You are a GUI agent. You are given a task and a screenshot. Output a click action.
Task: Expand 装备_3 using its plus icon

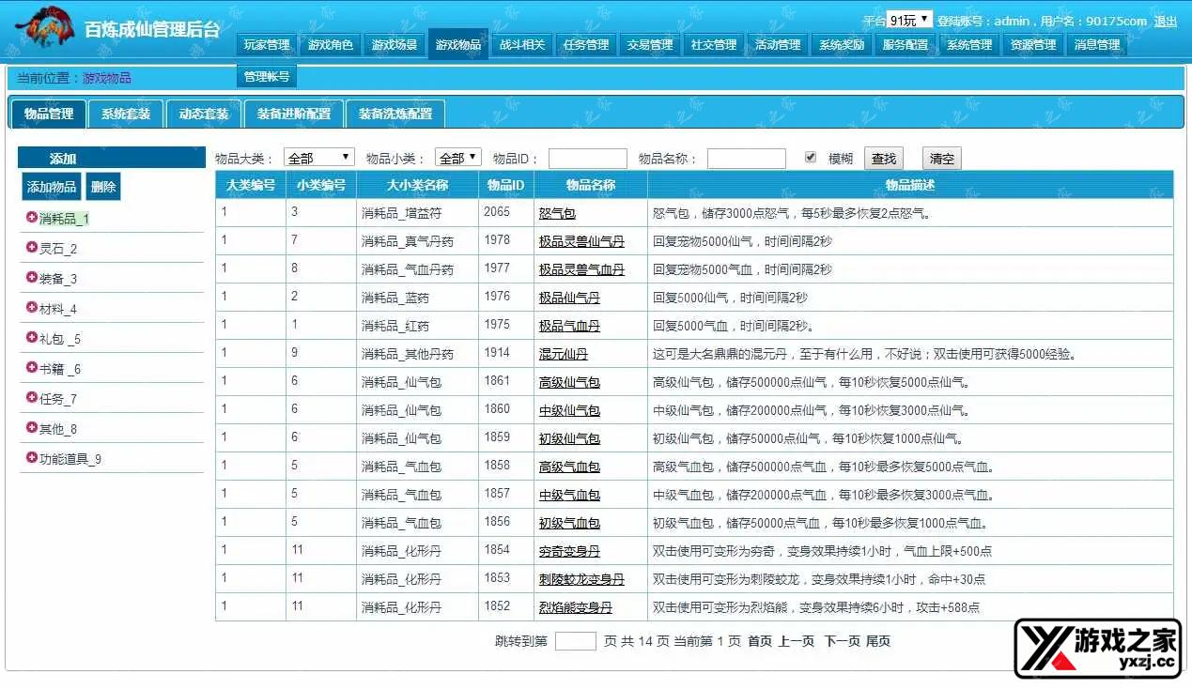pyautogui.click(x=32, y=279)
